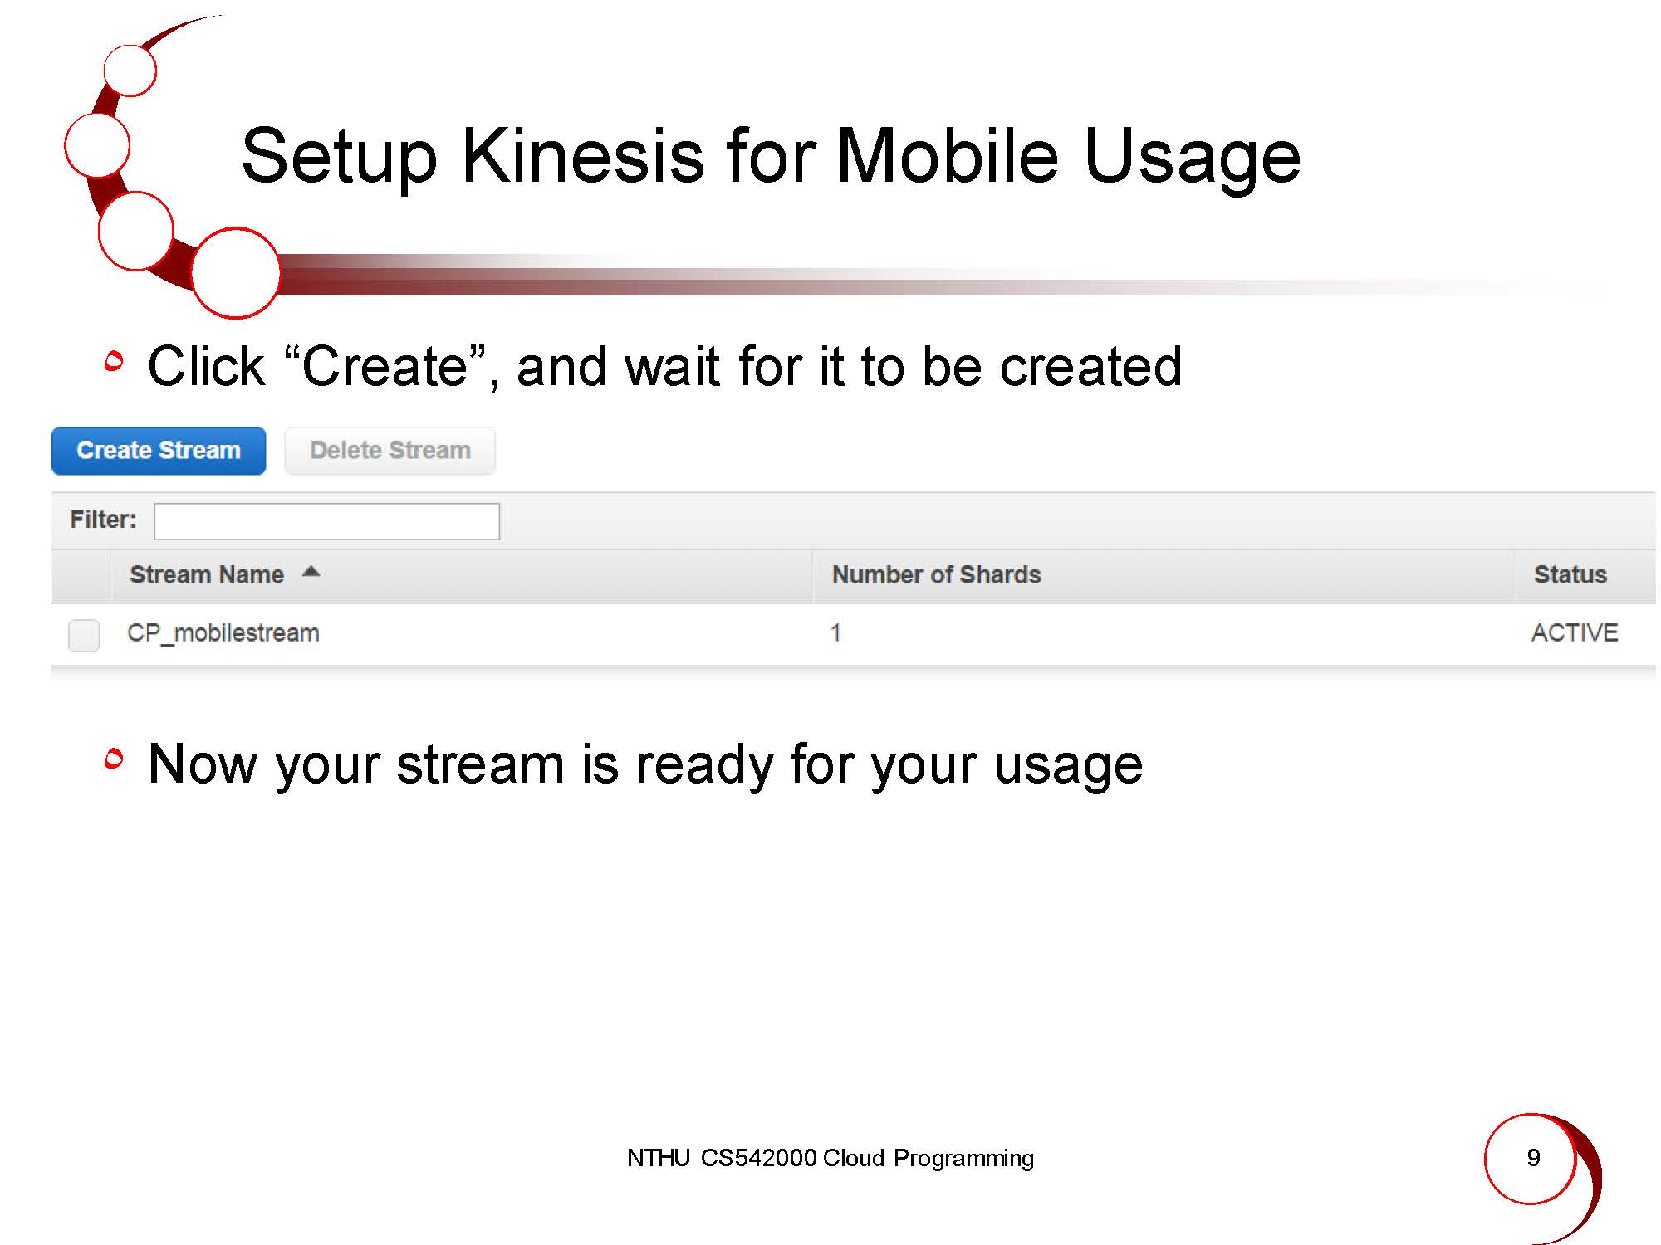This screenshot has height=1245, width=1661.
Task: Click the Status column header
Action: tap(1570, 574)
